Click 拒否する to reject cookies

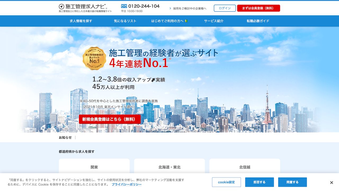(259, 182)
